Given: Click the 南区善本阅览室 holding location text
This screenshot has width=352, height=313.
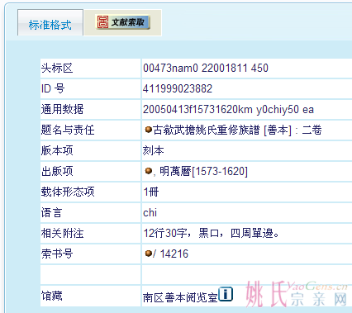Looking at the screenshot, I should 180,297.
